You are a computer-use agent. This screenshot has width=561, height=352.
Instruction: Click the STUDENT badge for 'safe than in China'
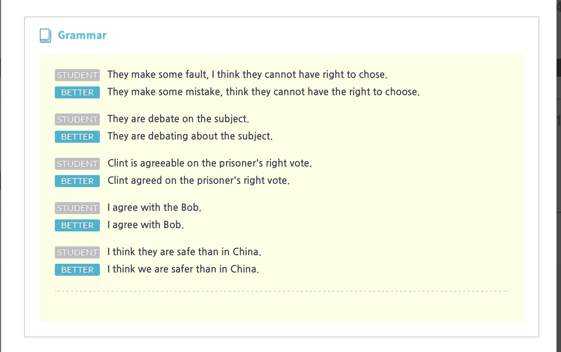coord(77,252)
